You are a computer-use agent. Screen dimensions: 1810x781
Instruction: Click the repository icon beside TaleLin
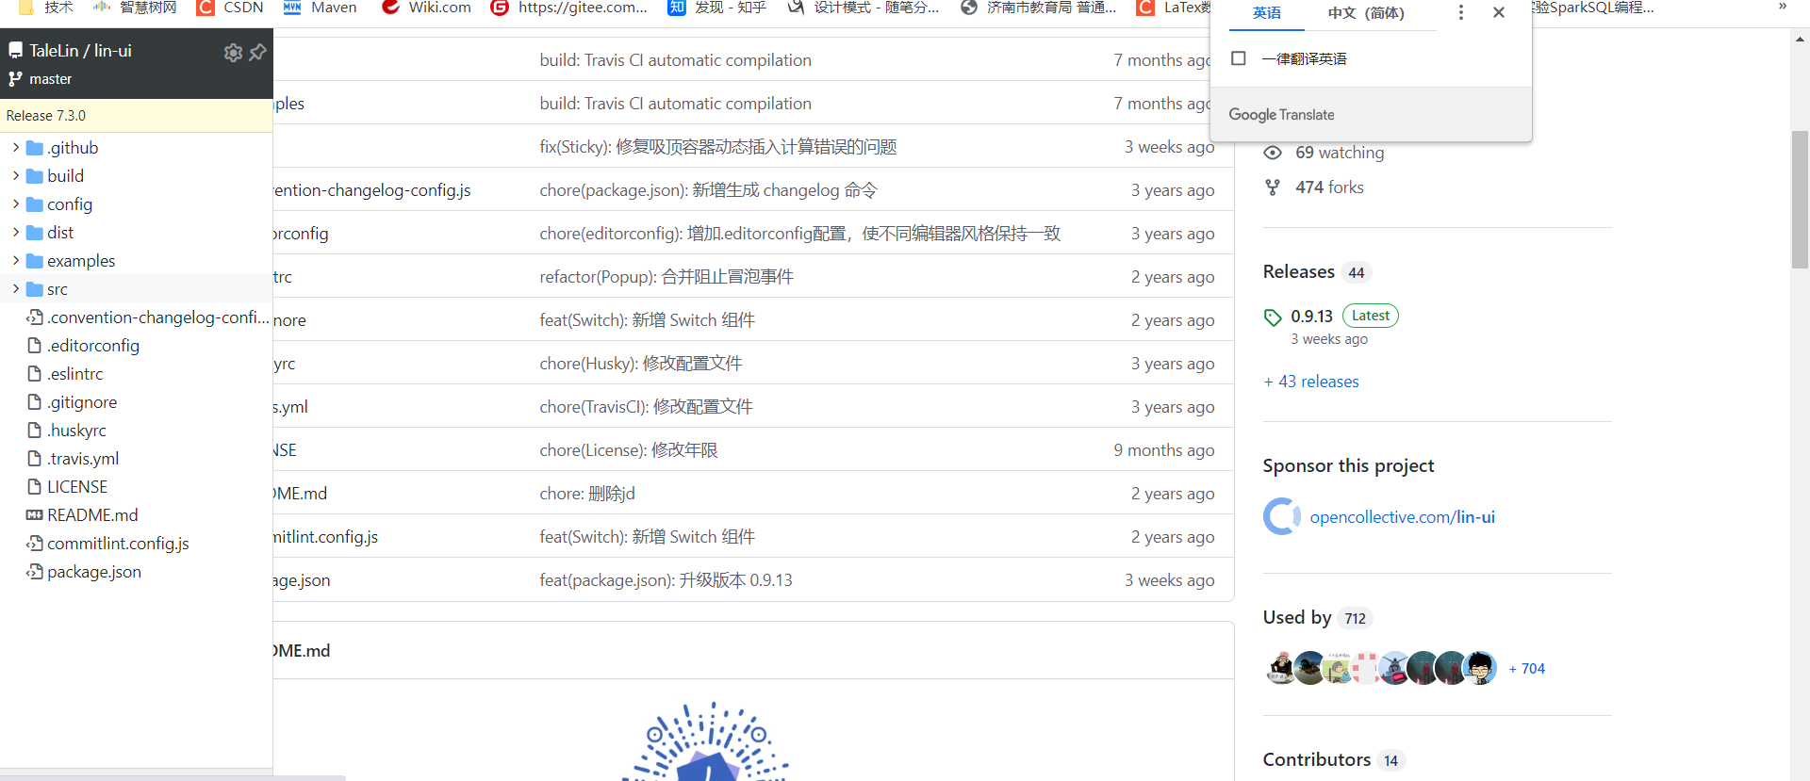click(15, 51)
